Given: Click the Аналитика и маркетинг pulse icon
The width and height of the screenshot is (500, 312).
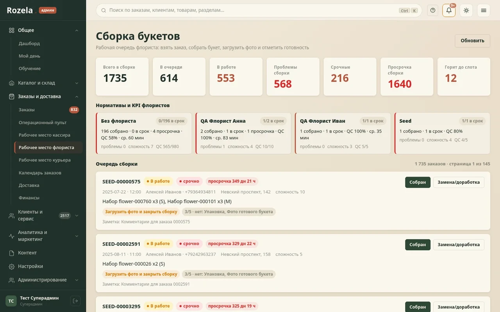Looking at the screenshot, I should pyautogui.click(x=12, y=236).
